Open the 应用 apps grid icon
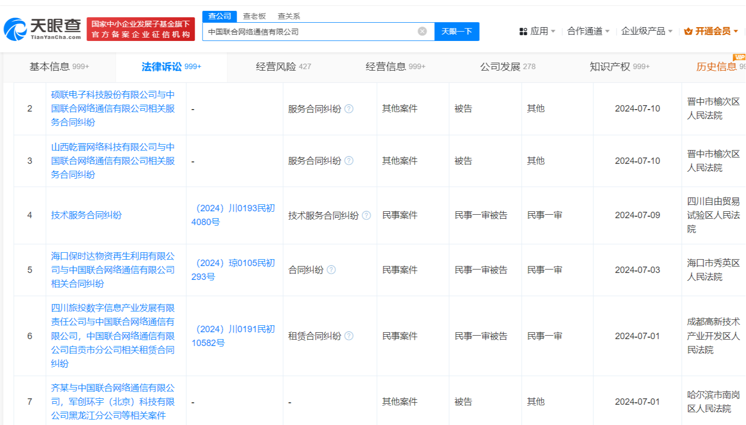 (x=523, y=32)
